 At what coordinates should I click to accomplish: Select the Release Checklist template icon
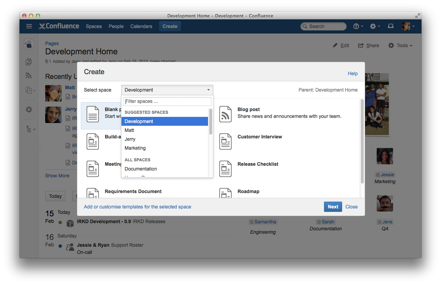coord(225,169)
